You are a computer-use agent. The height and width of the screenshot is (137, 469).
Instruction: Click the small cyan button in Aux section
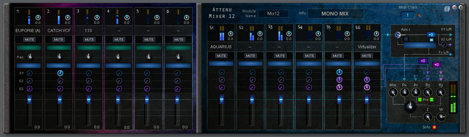[x=431, y=40]
